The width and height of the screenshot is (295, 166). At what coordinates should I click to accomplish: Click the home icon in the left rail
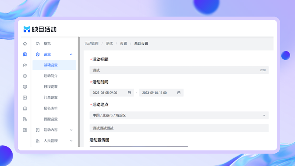[x=25, y=44]
